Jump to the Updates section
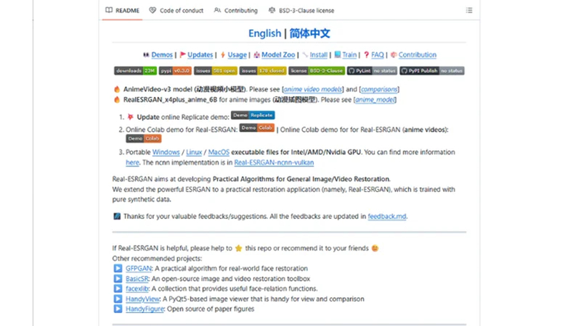 (x=200, y=55)
